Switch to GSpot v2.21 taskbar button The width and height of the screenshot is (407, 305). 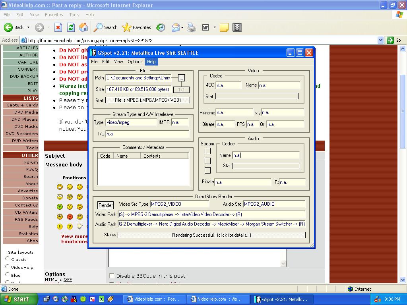click(x=282, y=299)
